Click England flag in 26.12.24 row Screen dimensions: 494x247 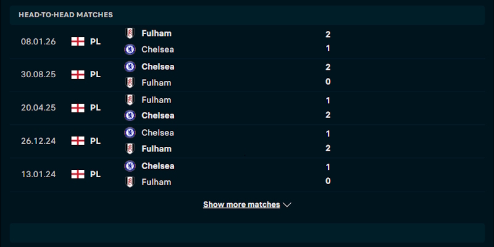[78, 141]
